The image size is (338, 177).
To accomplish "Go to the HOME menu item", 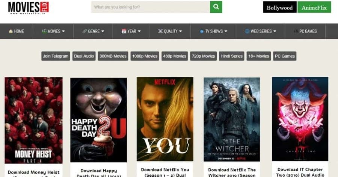I will coord(19,31).
